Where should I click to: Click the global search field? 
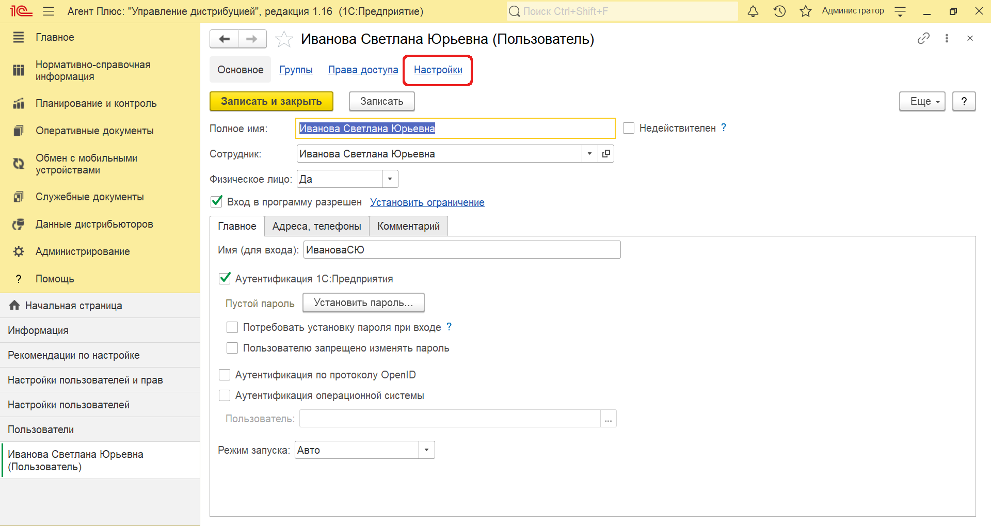[x=622, y=11]
